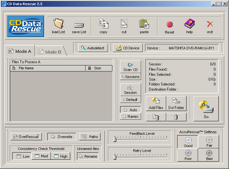Viewport: 229px width, 169px height.
Task: Click the Retry Level slider handle
Action: (x=115, y=157)
